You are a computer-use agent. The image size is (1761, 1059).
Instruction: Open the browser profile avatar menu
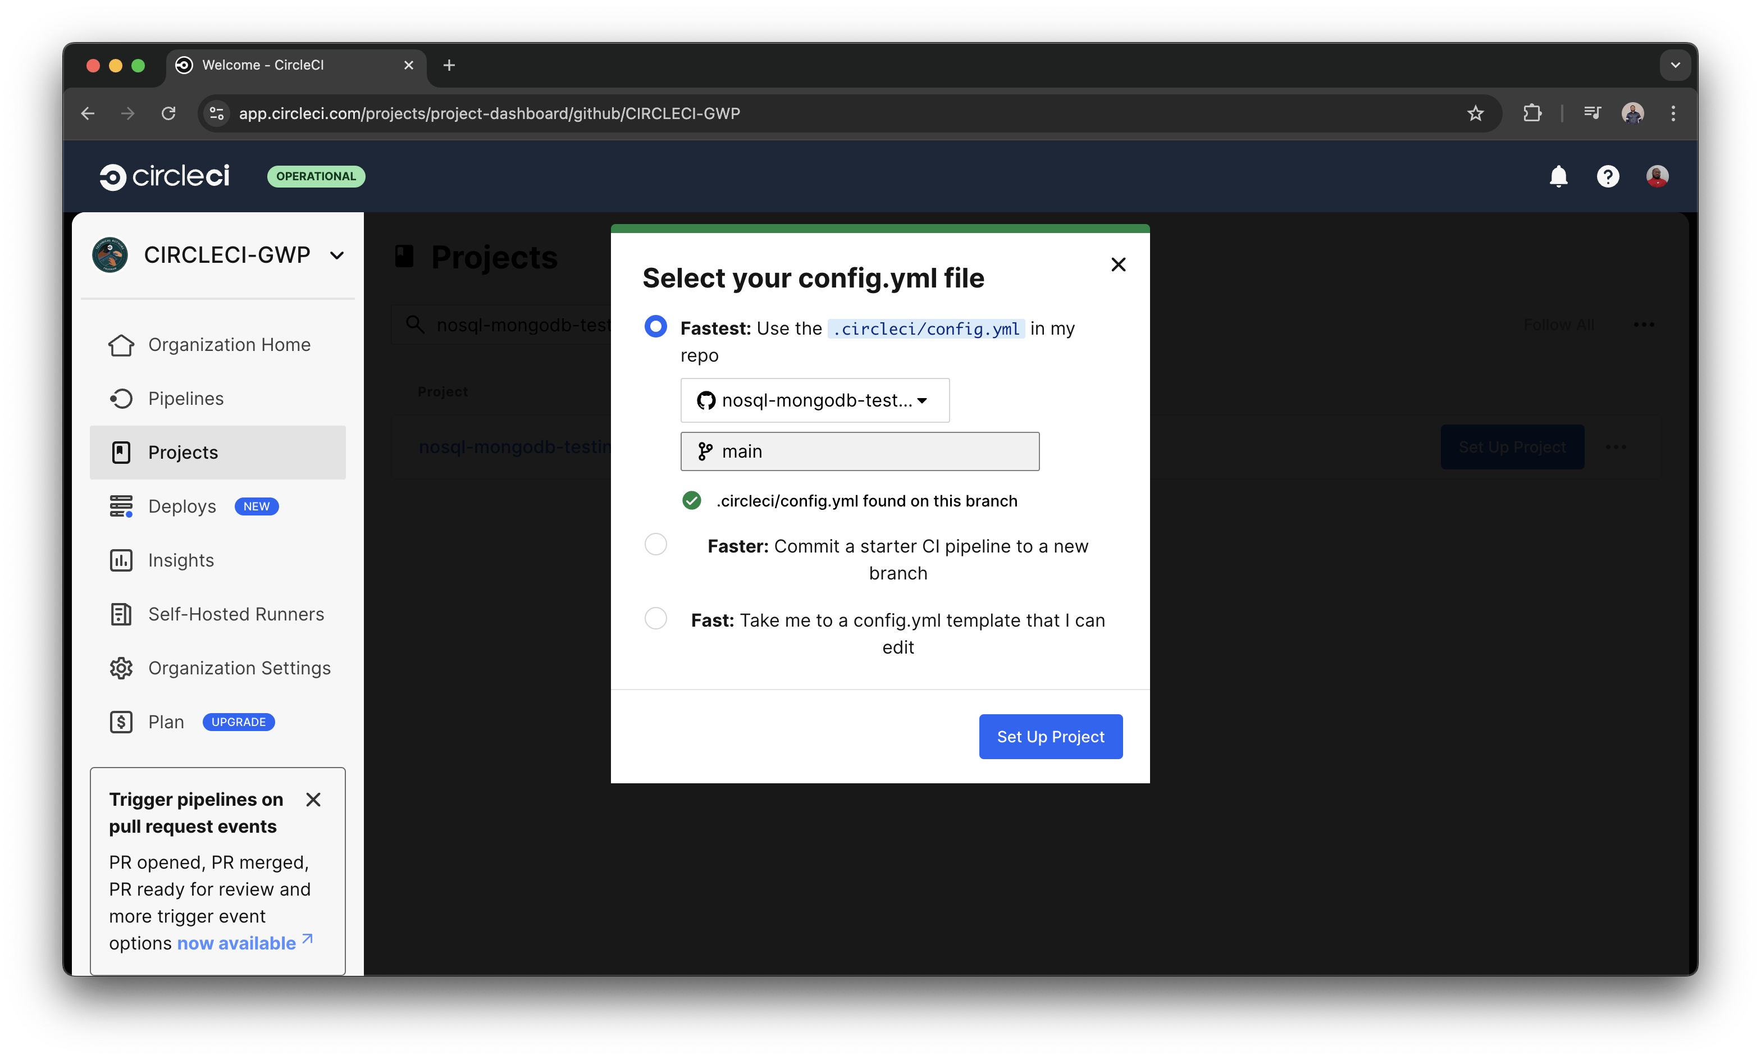1634,113
